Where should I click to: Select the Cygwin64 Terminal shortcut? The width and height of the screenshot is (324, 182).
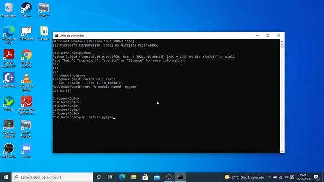(x=9, y=129)
